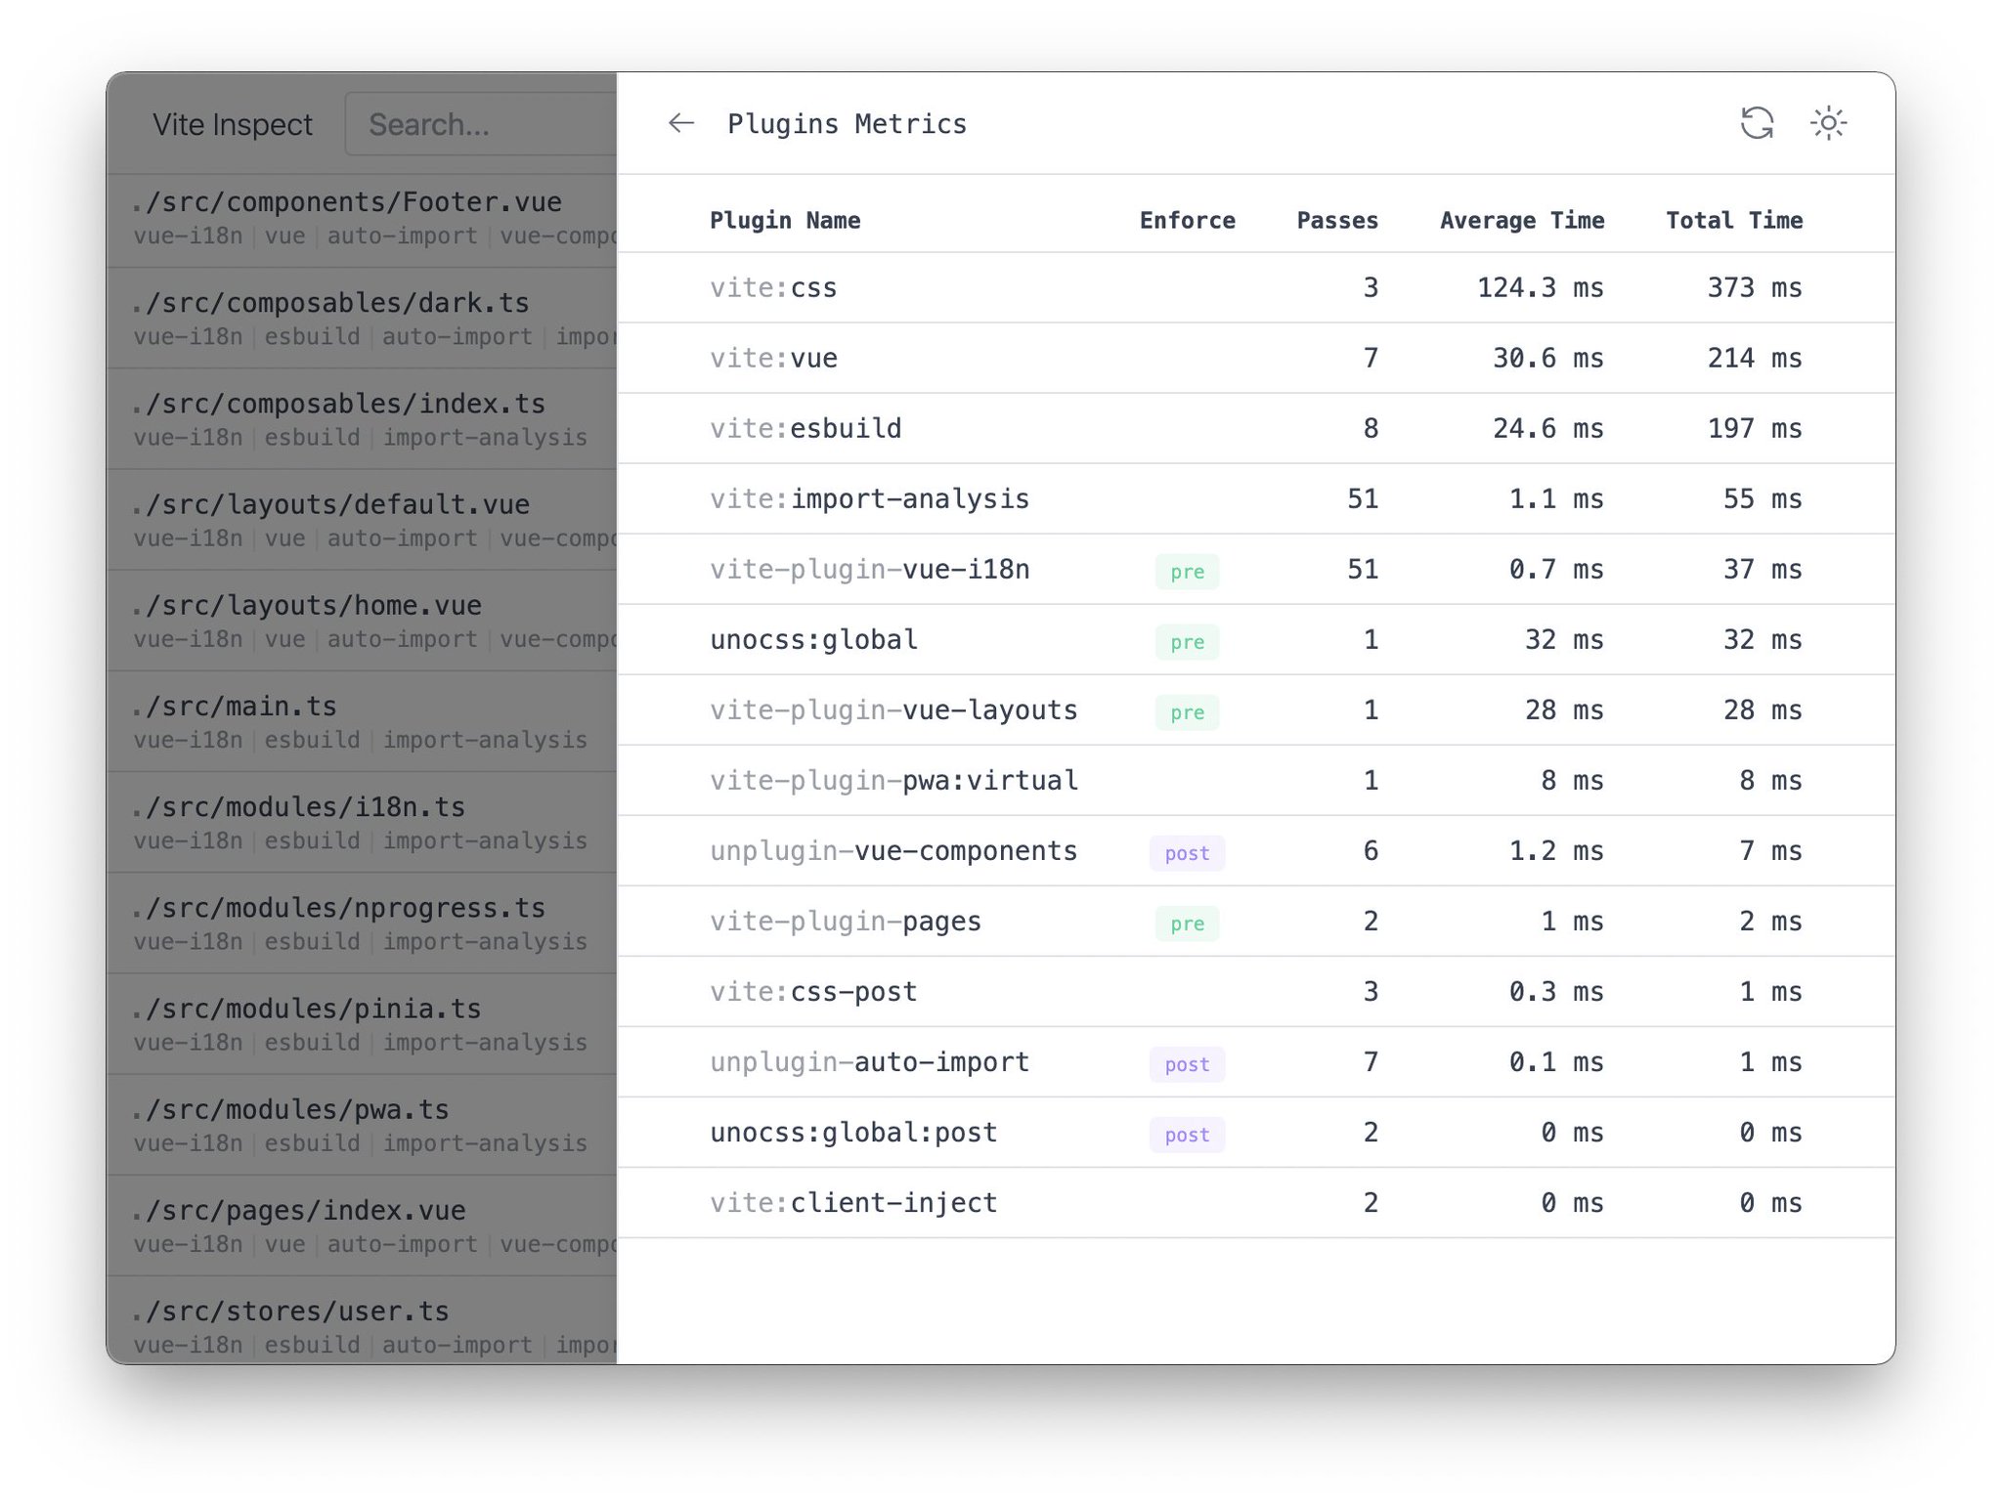Viewport: 2002px width, 1505px height.
Task: Select the vite-plugin-vue-i18n plugin name
Action: 869,569
